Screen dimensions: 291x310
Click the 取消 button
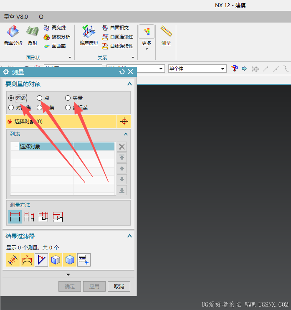click(x=119, y=286)
